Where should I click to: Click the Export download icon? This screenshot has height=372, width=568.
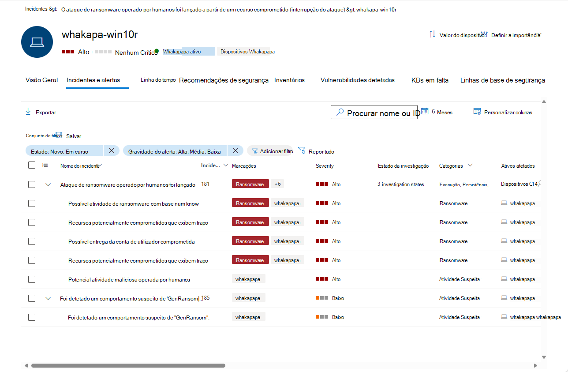(28, 112)
